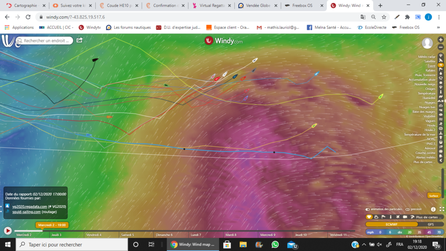The height and width of the screenshot is (251, 446).
Task: Choose the Houle 2 layer
Action: [430, 130]
